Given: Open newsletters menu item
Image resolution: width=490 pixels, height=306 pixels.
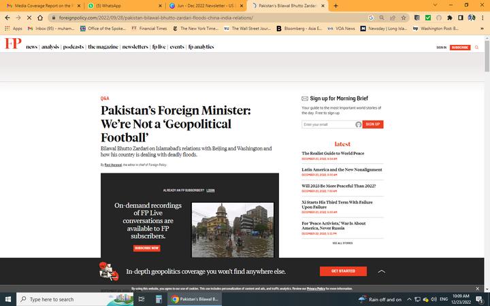Looking at the screenshot, I should 135,47.
